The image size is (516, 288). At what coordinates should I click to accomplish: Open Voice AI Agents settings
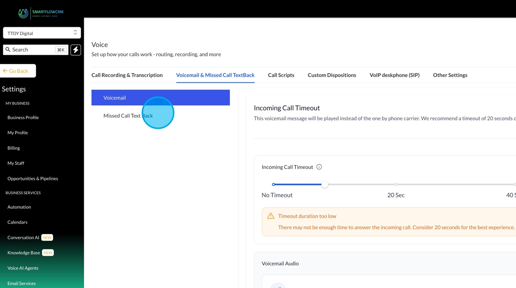[x=23, y=268]
